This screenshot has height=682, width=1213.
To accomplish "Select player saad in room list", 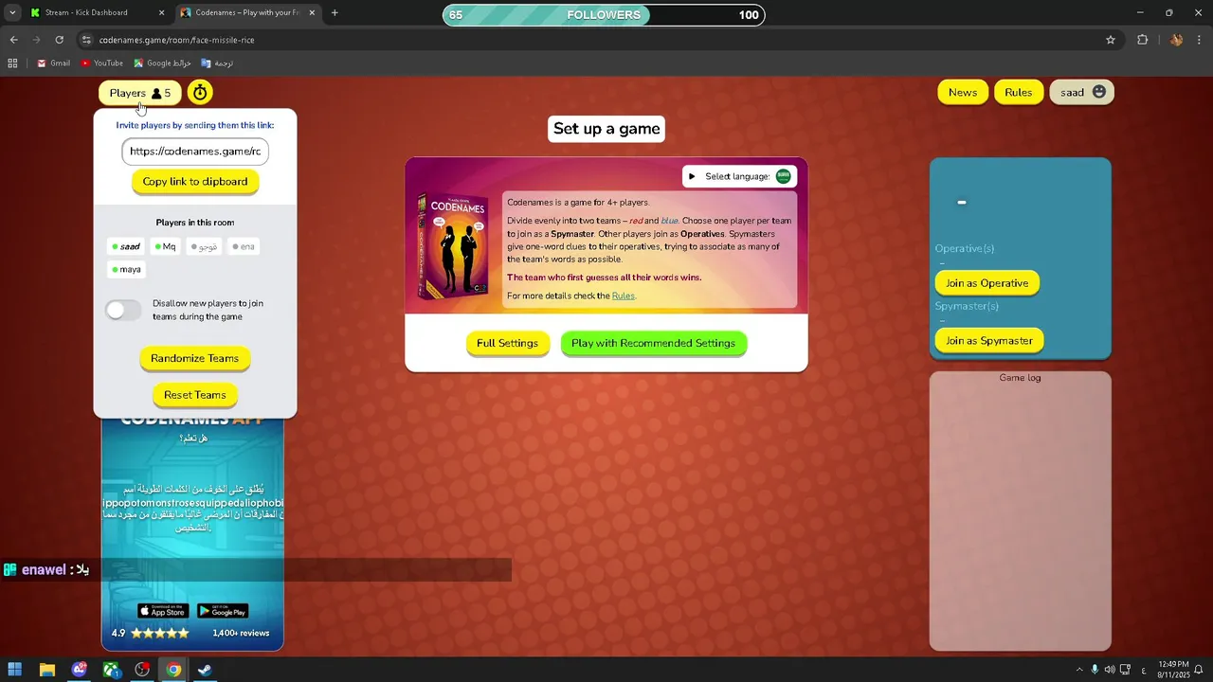I will (126, 246).
